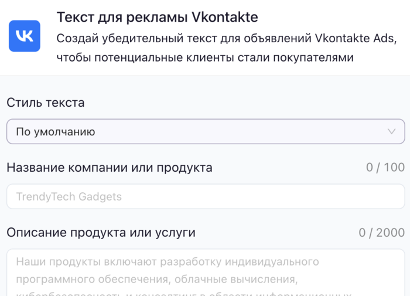This screenshot has width=410, height=296.
Task: Click the Описание продукта или услуги label
Action: [x=101, y=233]
